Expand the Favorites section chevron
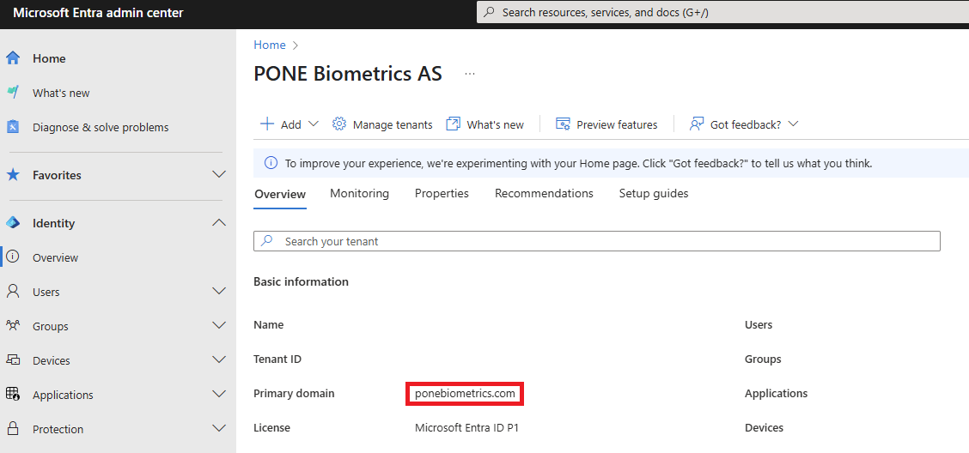969x453 pixels. coord(219,175)
